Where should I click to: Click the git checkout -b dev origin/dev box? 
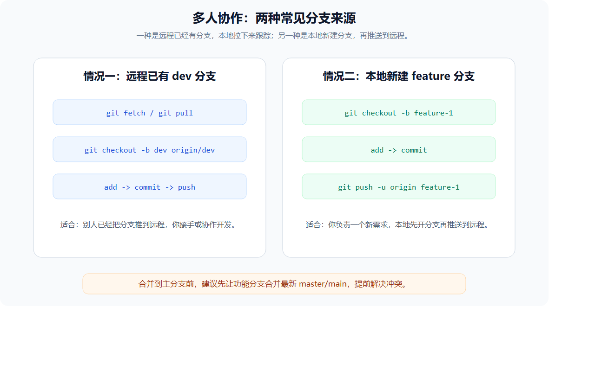tap(150, 149)
